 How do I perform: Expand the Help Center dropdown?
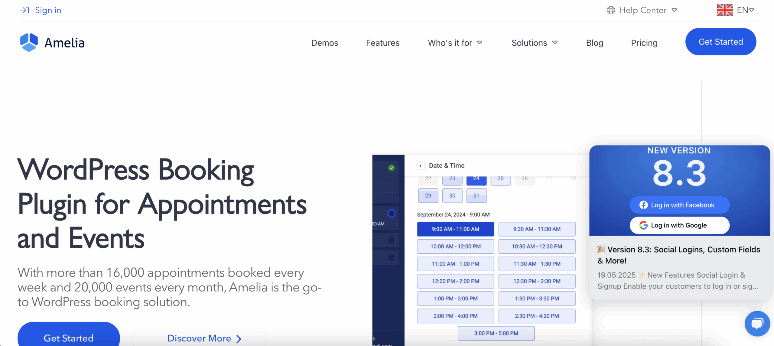pyautogui.click(x=674, y=10)
